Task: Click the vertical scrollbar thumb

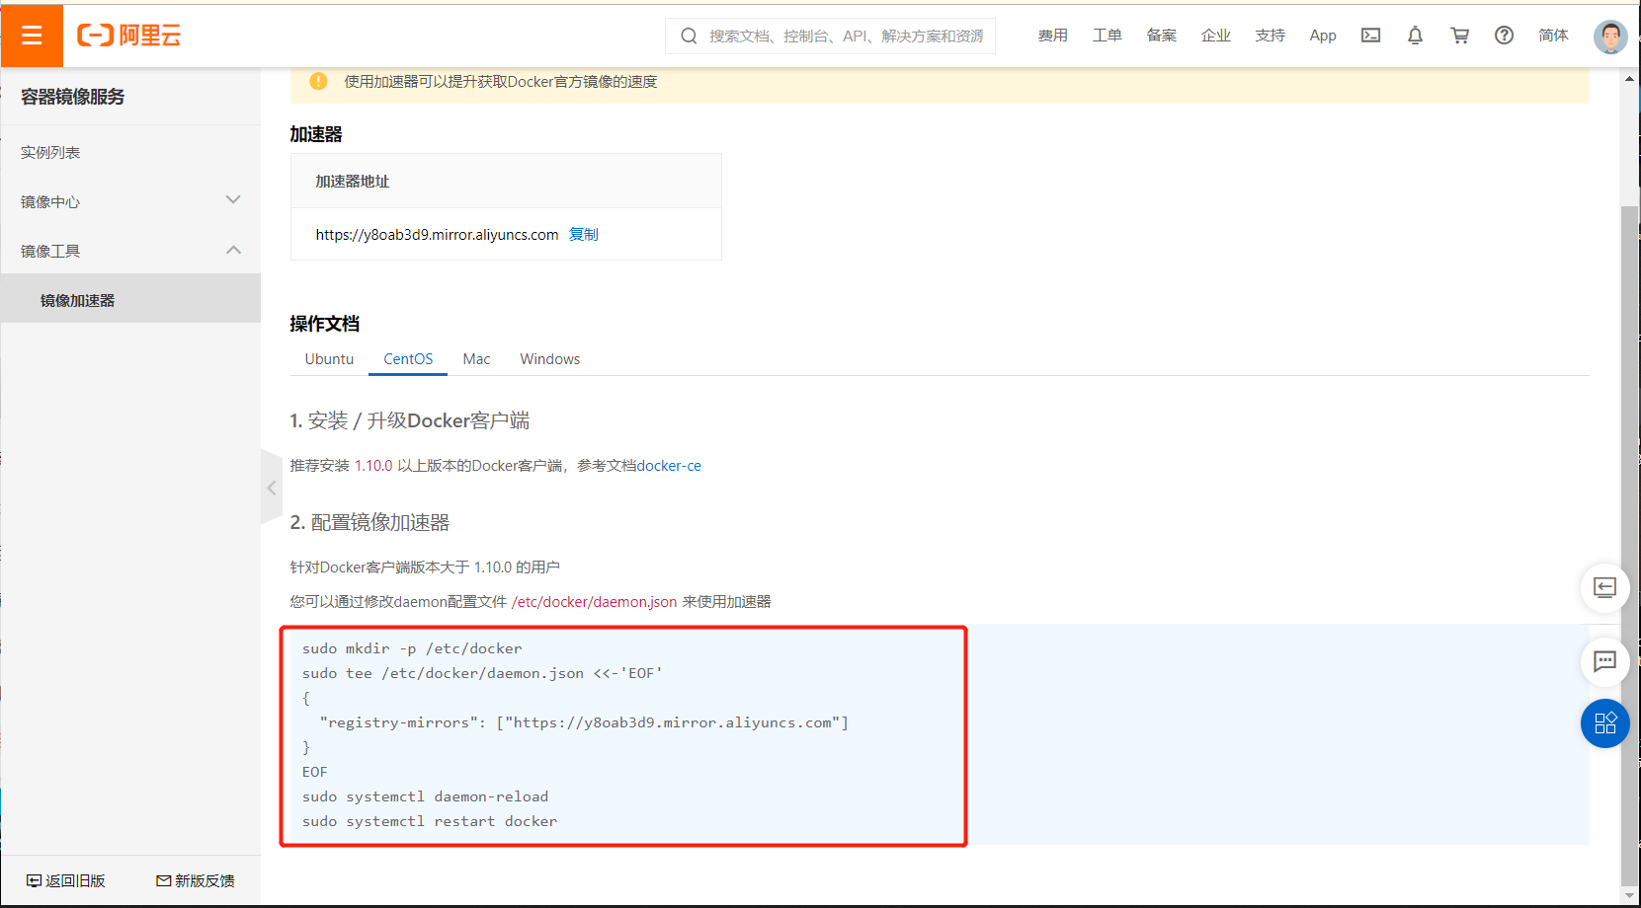Action: (1629, 546)
